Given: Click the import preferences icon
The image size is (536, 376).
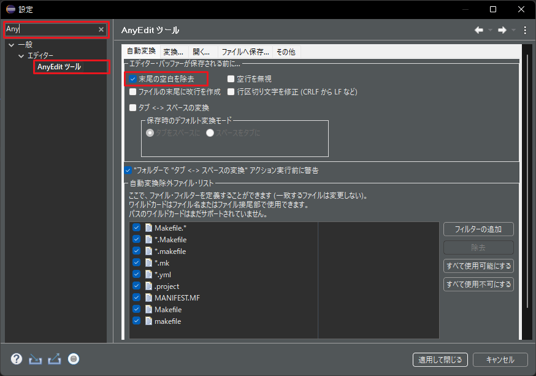Looking at the screenshot, I should coord(35,359).
